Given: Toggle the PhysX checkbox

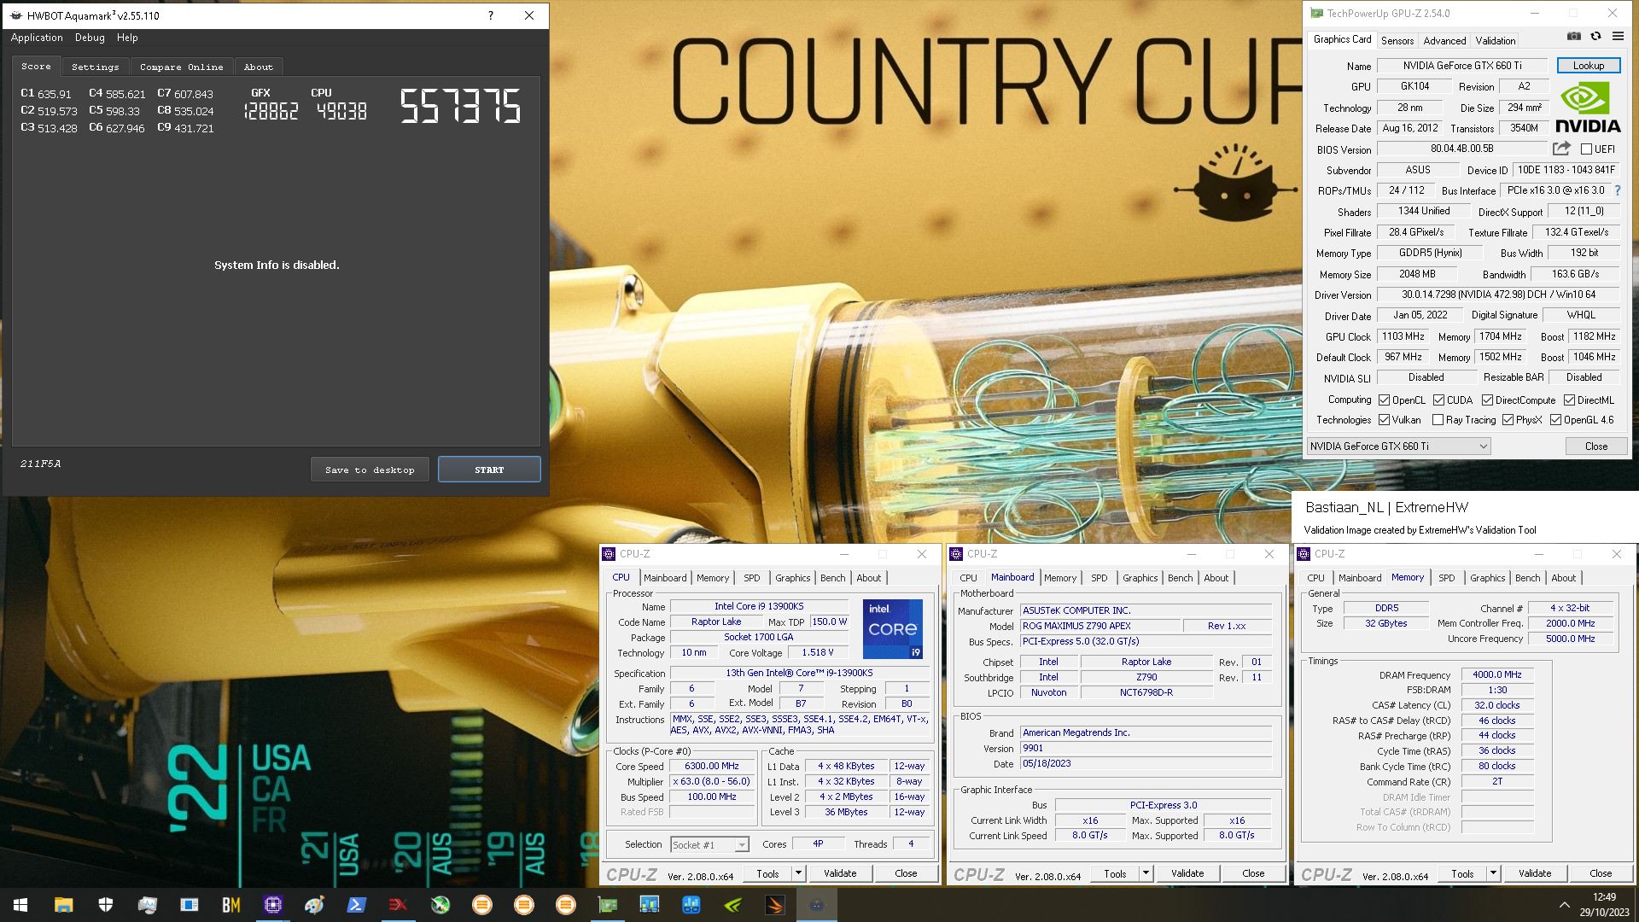Looking at the screenshot, I should coord(1508,420).
